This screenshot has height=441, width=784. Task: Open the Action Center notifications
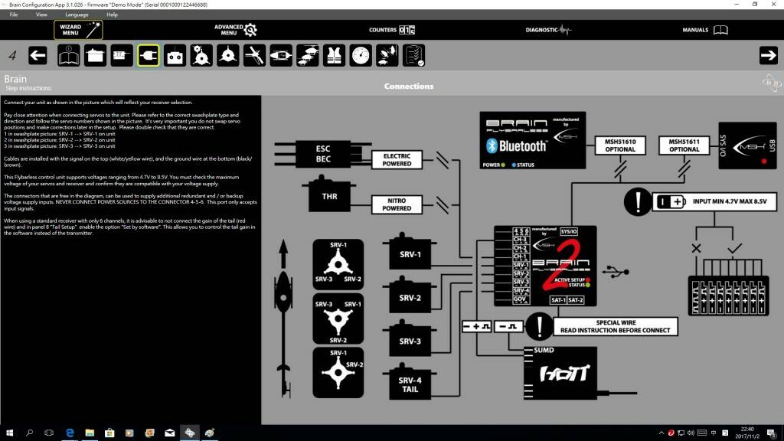tap(772, 433)
